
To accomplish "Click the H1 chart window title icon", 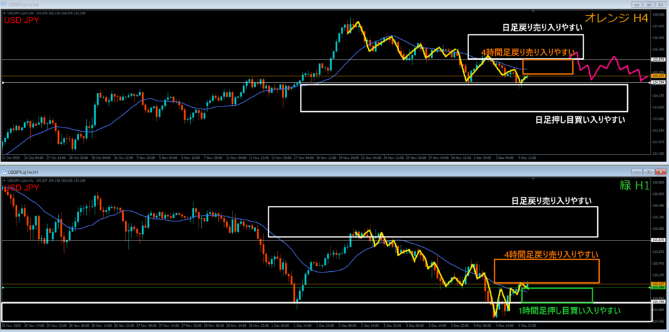I will (5, 172).
